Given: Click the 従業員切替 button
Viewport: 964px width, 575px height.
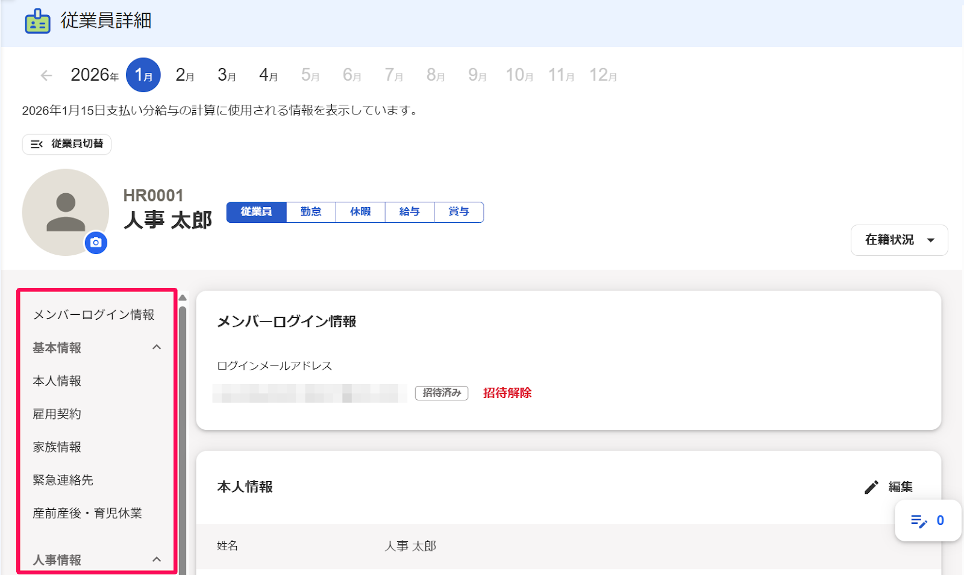Looking at the screenshot, I should [67, 145].
